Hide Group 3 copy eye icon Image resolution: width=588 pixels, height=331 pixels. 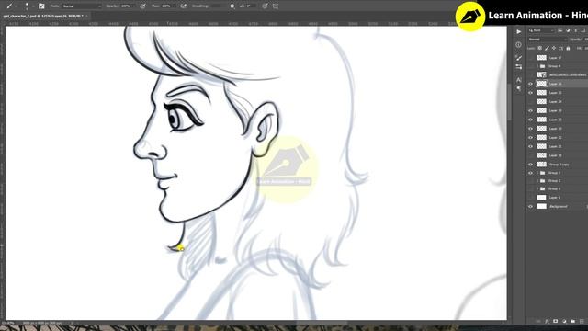point(531,165)
